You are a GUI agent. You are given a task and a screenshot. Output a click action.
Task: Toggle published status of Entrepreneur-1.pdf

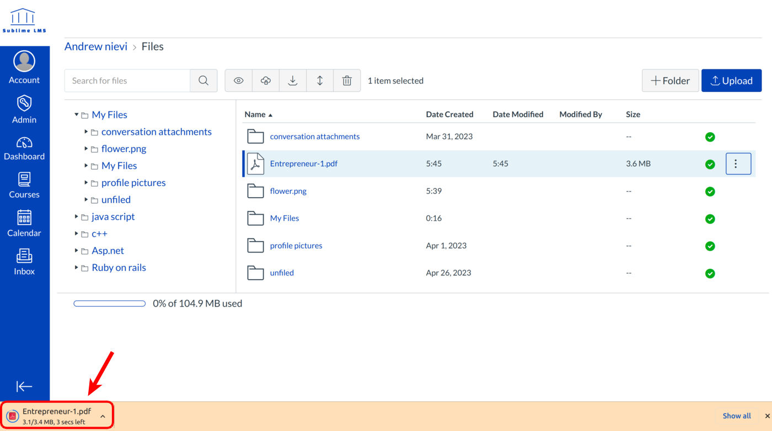(710, 164)
